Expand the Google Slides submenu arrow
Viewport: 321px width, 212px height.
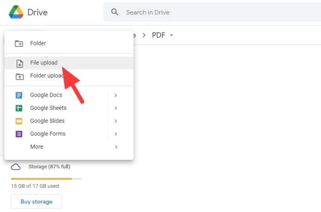(116, 121)
